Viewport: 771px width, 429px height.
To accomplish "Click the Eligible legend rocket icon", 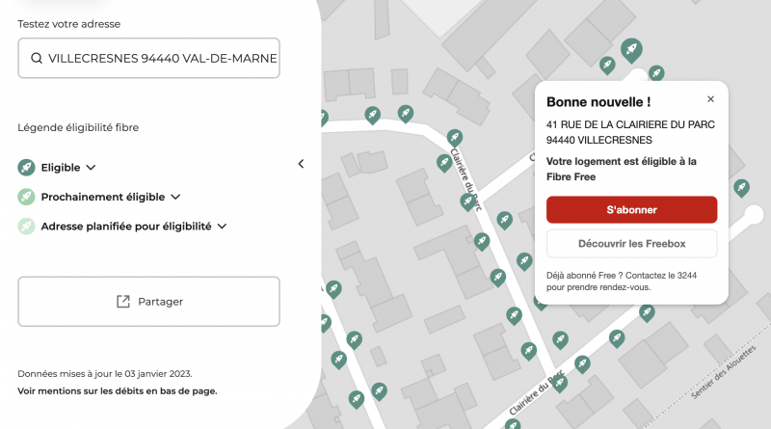I will tap(26, 168).
